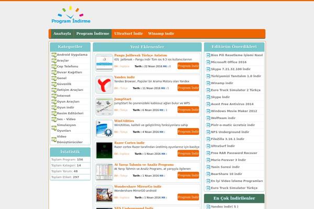Click the Pangu Jailbreak thumbnail image
This screenshot has height=209, width=314.
tap(104, 63)
